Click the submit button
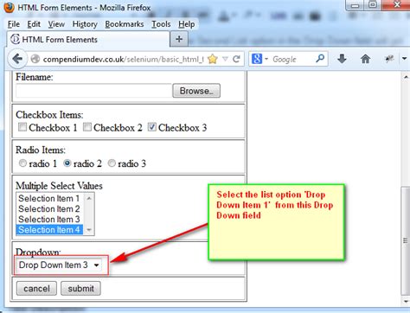The image size is (410, 313). [80, 289]
